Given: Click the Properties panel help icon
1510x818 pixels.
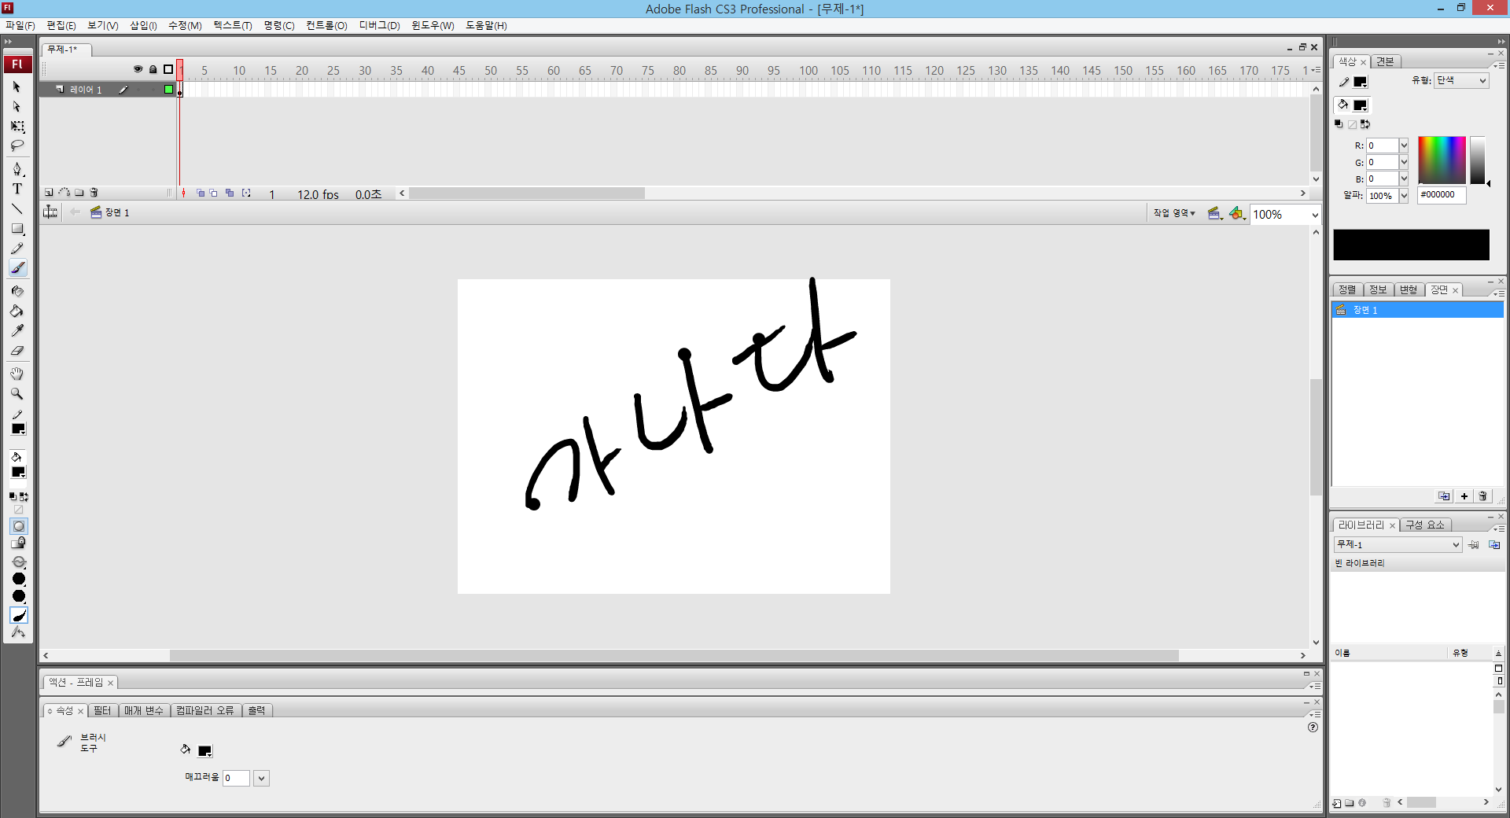Looking at the screenshot, I should pyautogui.click(x=1313, y=728).
